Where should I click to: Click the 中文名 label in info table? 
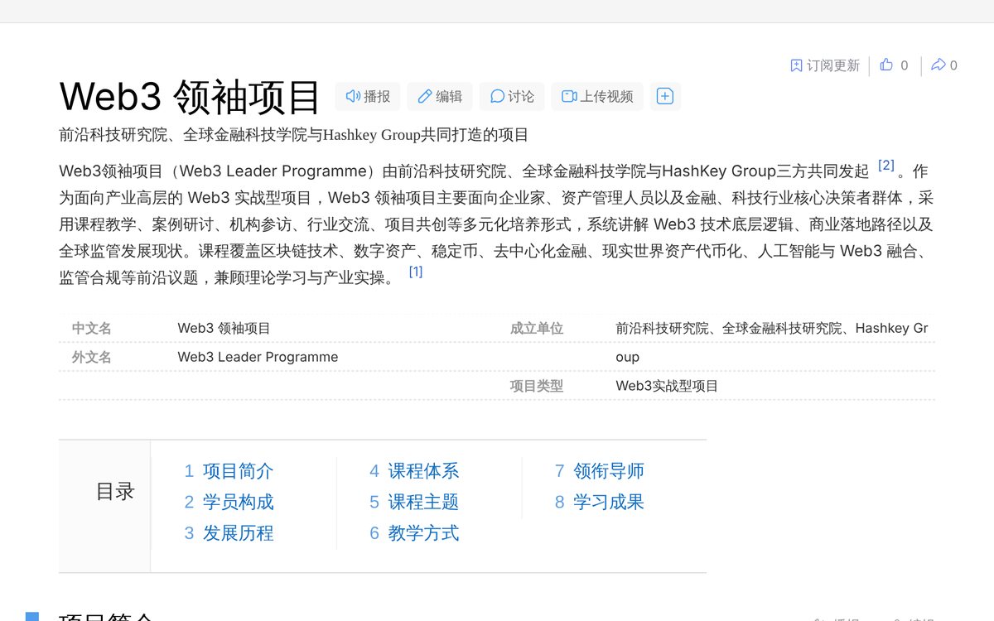92,328
